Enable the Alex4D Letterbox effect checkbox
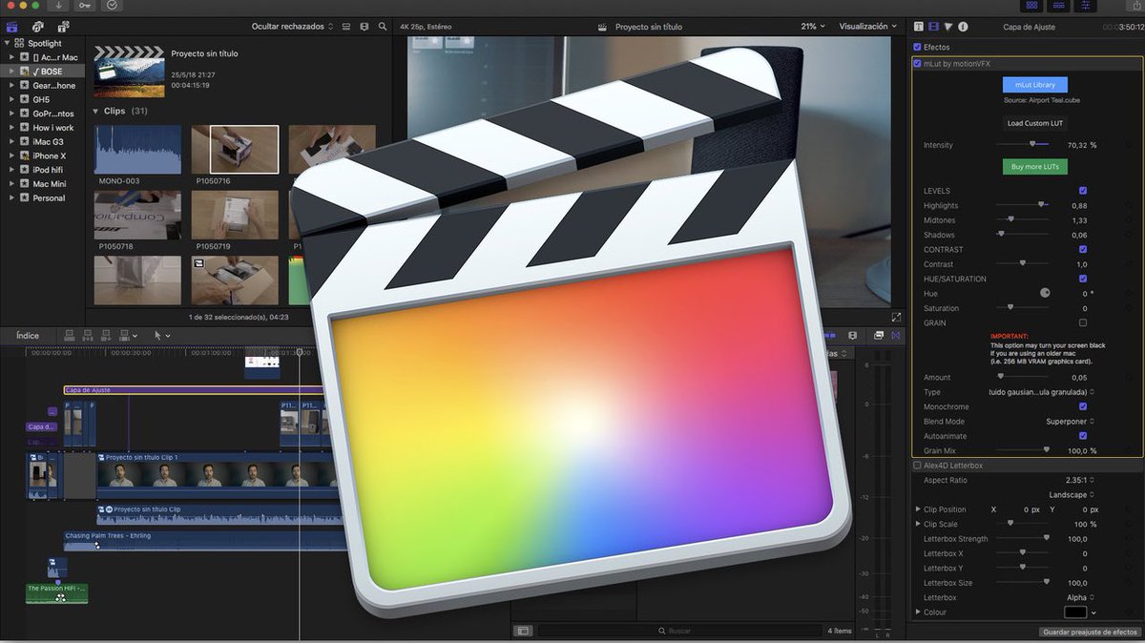 [x=918, y=466]
